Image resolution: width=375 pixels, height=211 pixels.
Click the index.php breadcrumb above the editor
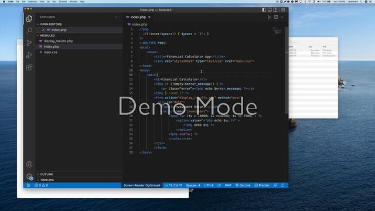(x=139, y=25)
